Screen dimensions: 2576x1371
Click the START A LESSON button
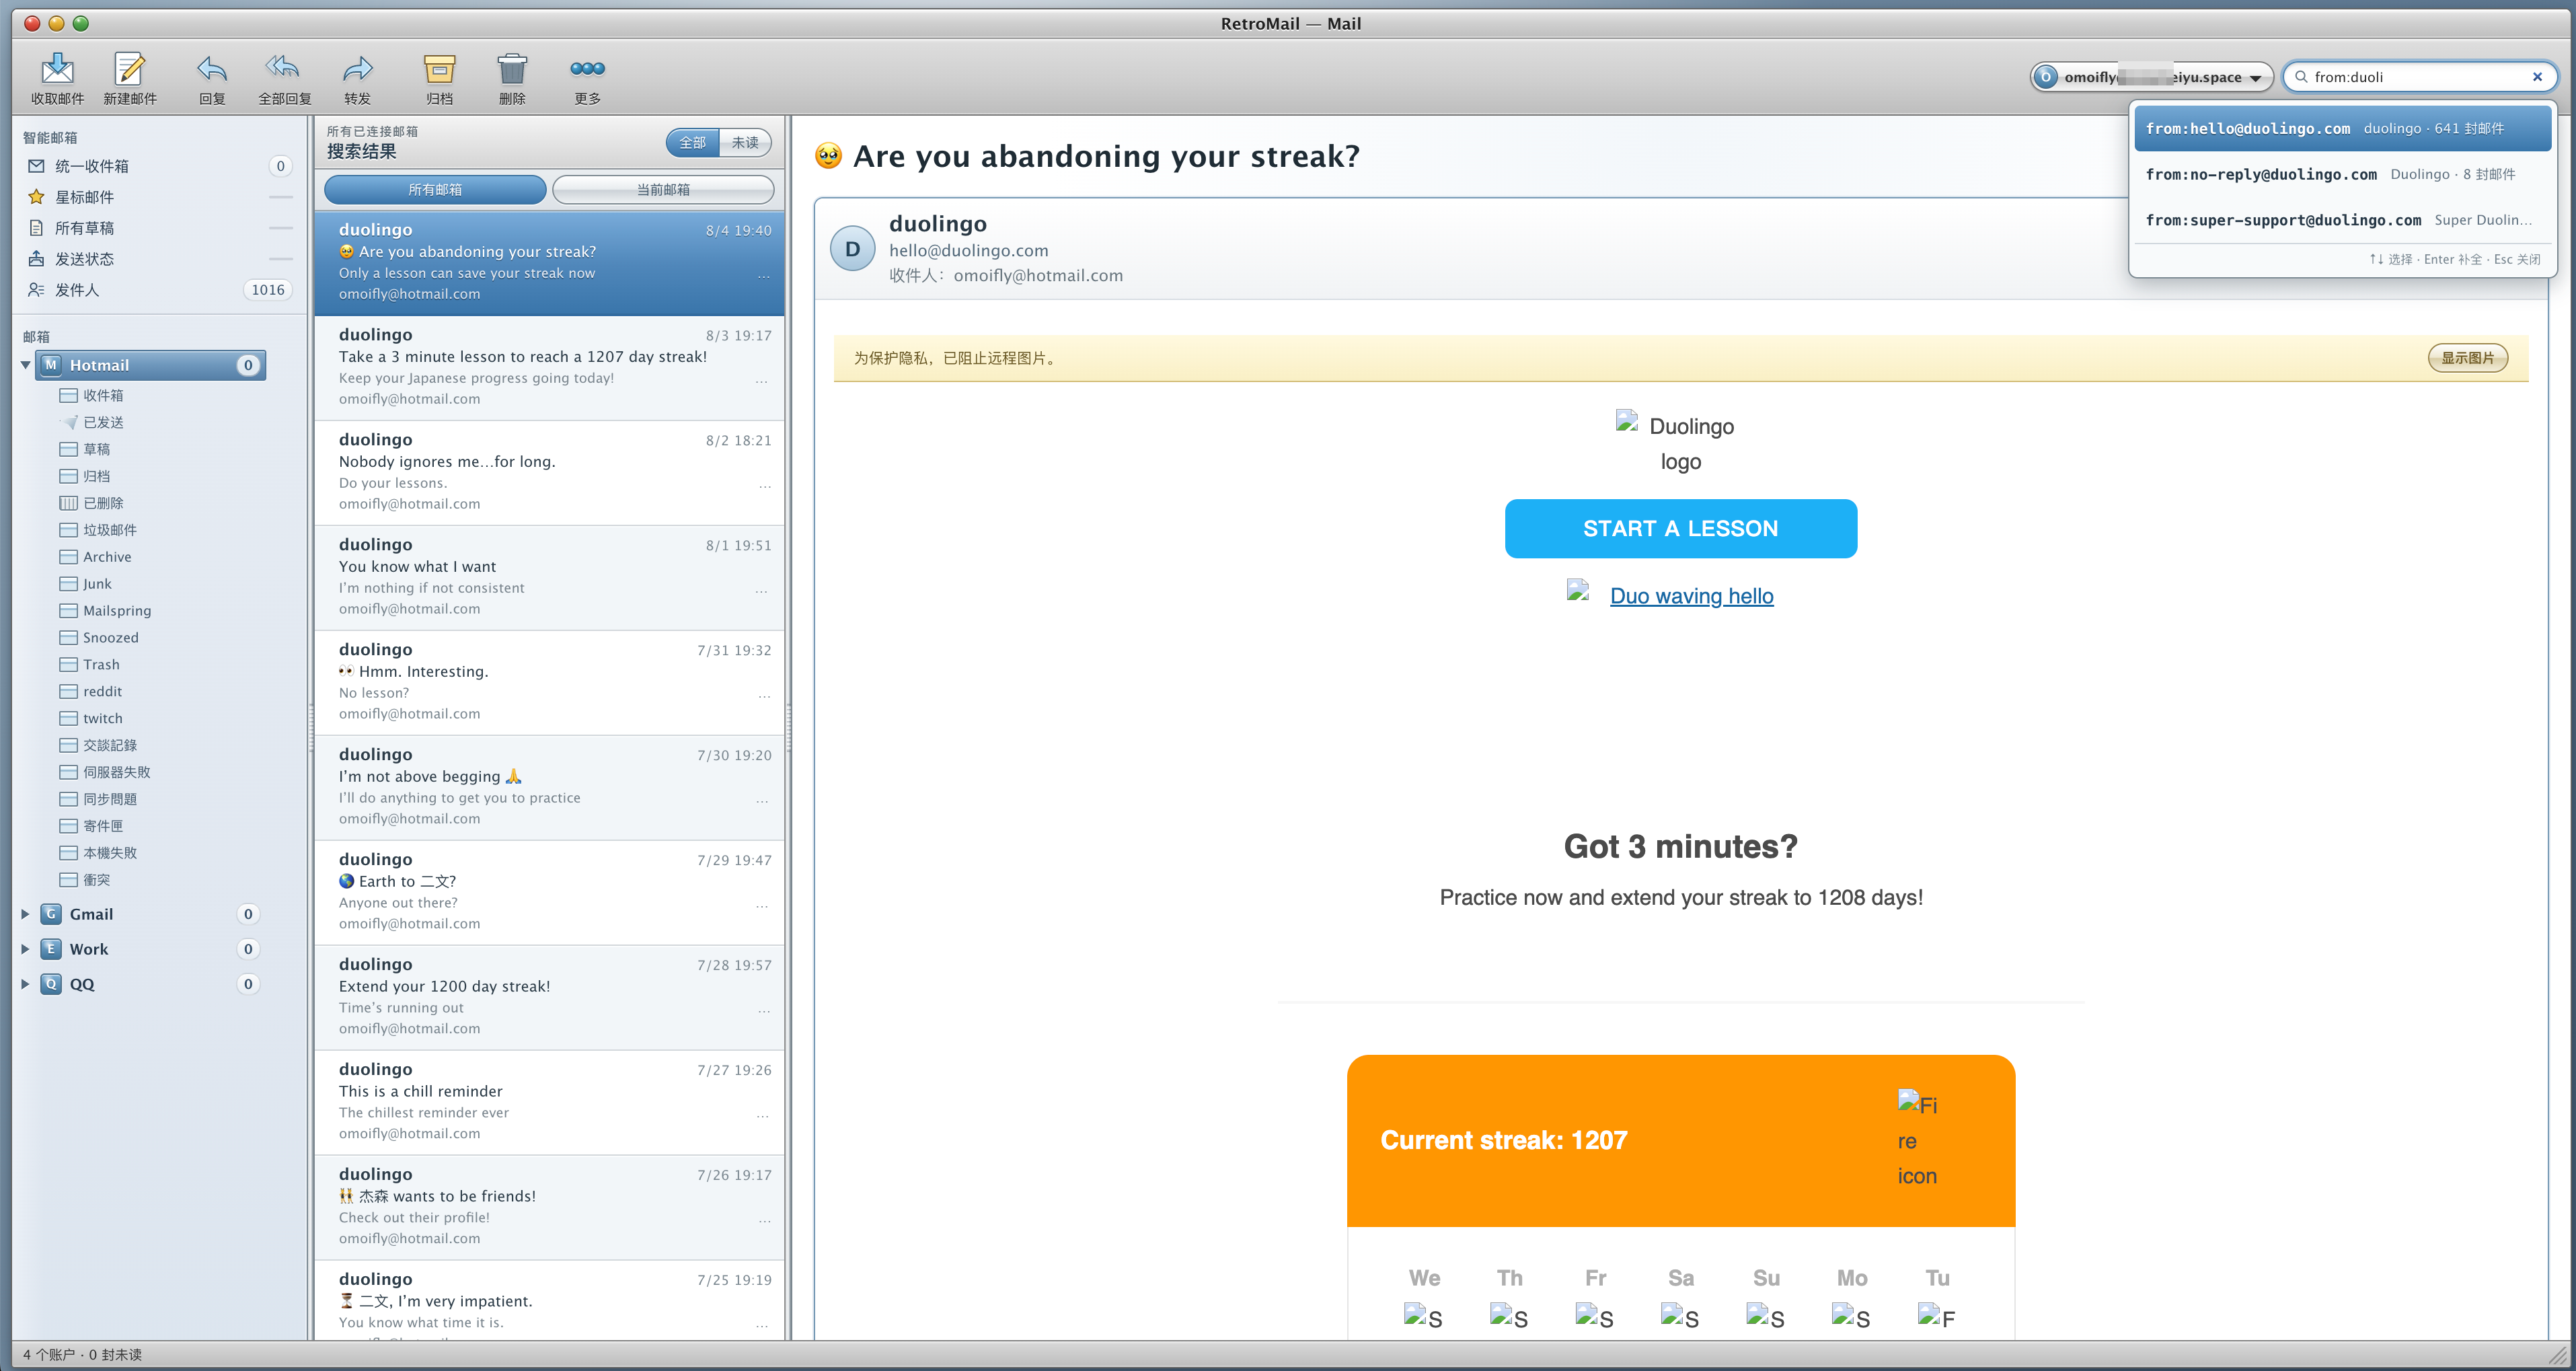(x=1680, y=529)
